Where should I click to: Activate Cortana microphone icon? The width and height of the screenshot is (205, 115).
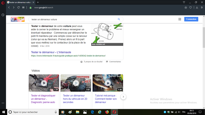(56, 112)
